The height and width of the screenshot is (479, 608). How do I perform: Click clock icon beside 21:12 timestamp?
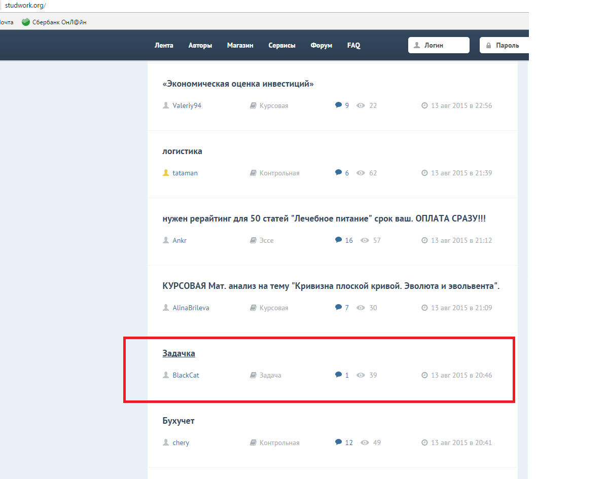click(x=424, y=240)
